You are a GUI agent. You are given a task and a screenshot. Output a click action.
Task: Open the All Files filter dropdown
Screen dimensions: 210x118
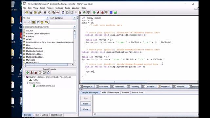tap(47, 18)
